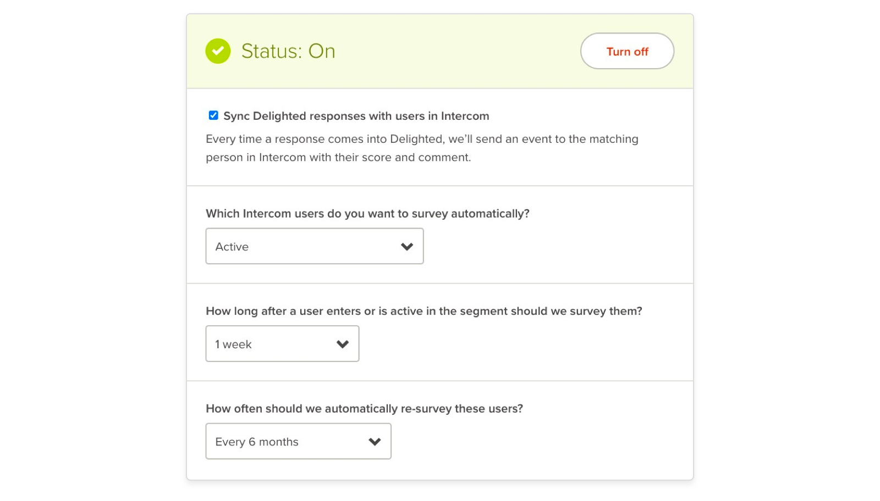Click the 1 week field text

(x=233, y=344)
